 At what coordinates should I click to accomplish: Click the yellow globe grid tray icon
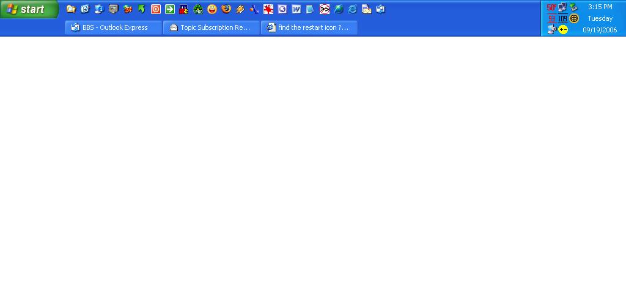click(574, 18)
